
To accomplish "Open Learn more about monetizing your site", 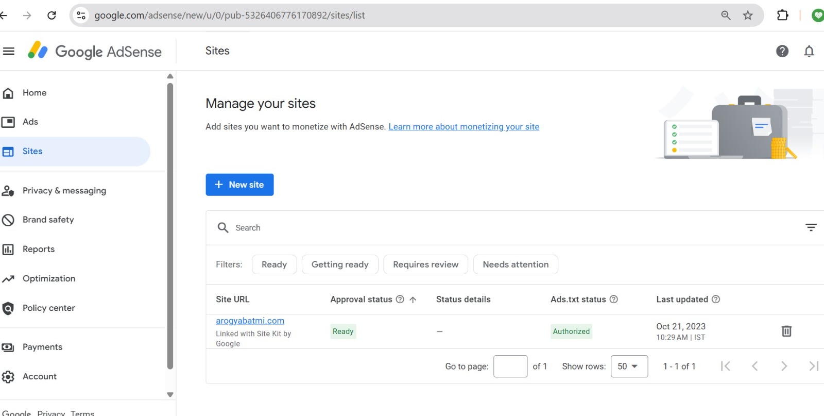I will (x=463, y=127).
